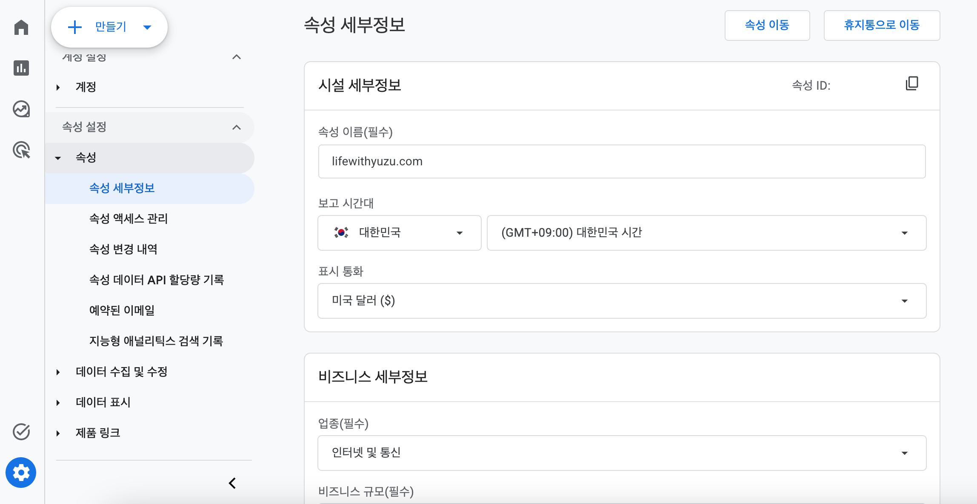The image size is (977, 504).
Task: Click the 만들기 button label
Action: click(111, 27)
